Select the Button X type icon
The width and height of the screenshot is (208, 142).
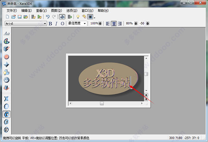[6, 106]
